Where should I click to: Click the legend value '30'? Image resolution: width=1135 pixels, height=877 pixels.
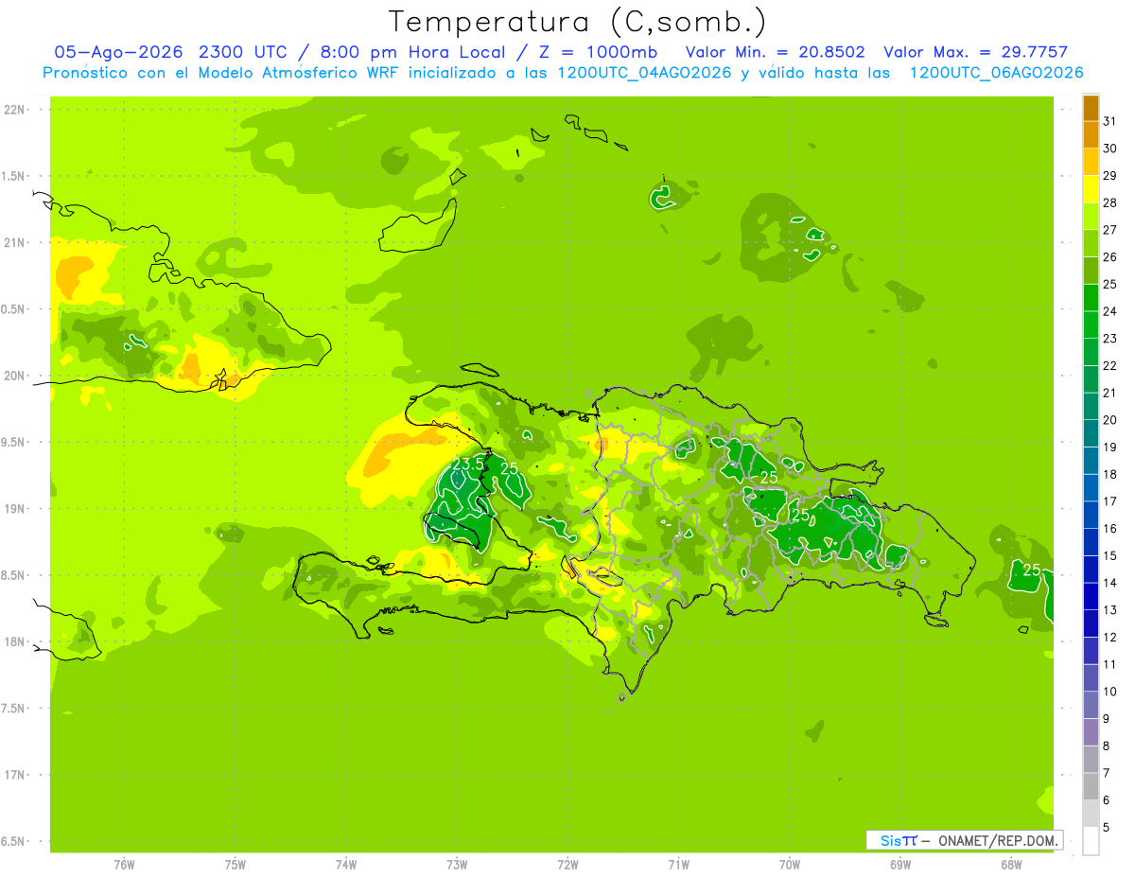(1110, 149)
